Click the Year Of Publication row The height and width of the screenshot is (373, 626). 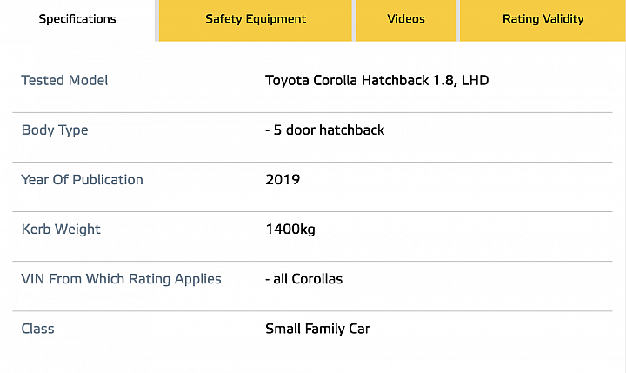312,187
